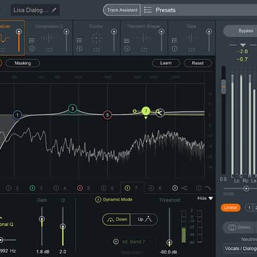257x257 pixels.
Task: Click the scissors node on the EQ curve
Action: coord(160,113)
